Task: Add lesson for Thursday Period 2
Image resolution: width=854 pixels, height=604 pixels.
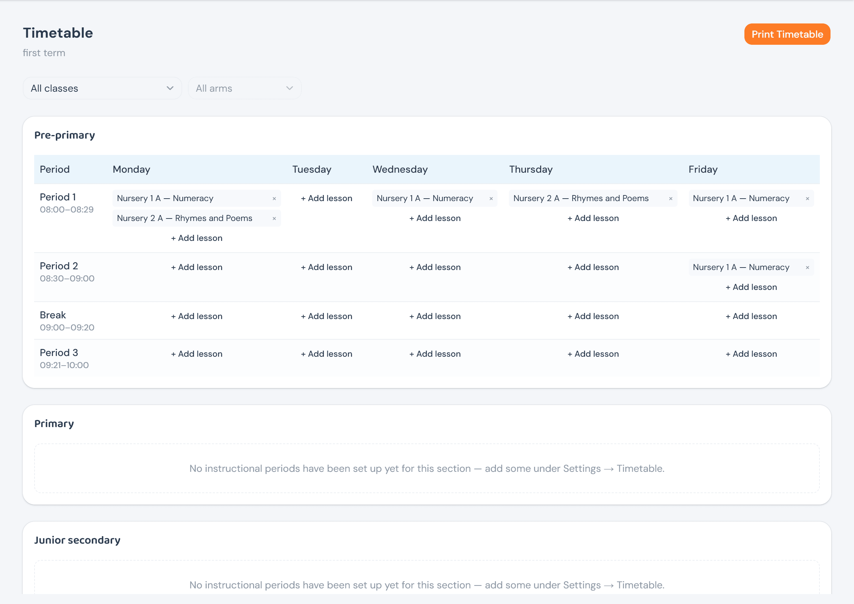Action: [x=593, y=267]
